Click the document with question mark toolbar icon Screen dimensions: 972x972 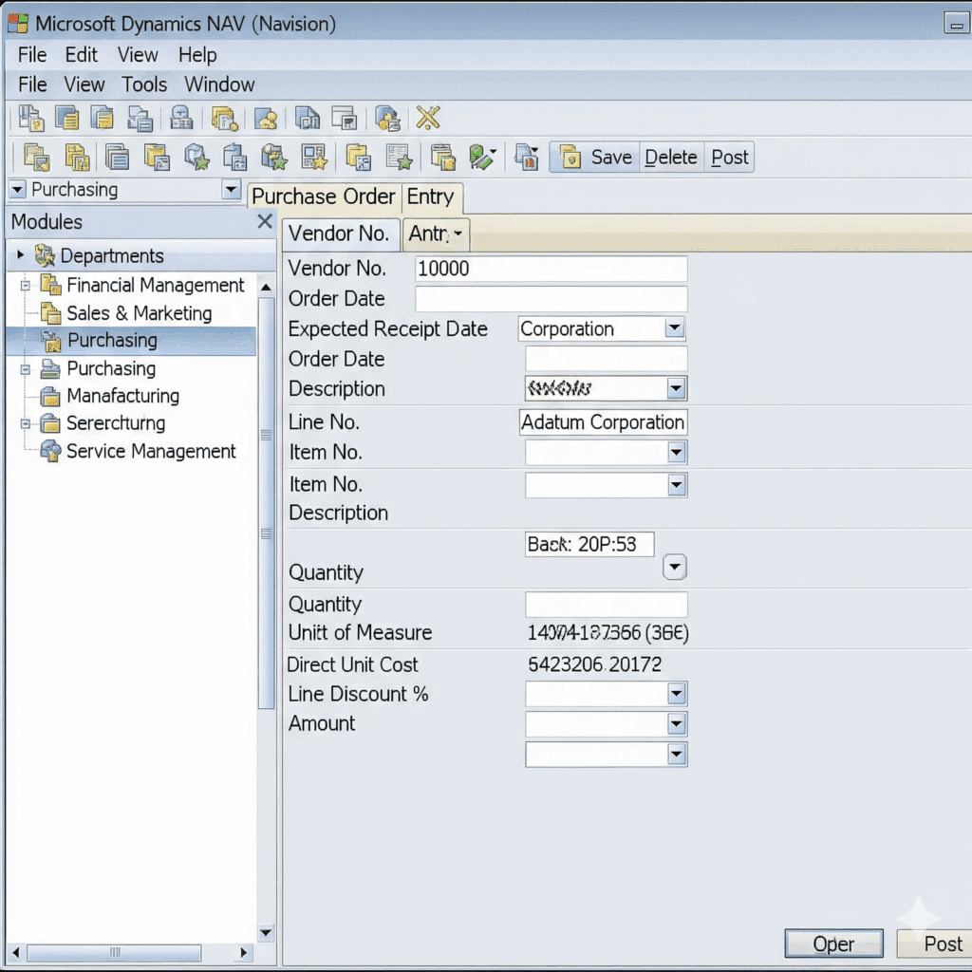[31, 118]
